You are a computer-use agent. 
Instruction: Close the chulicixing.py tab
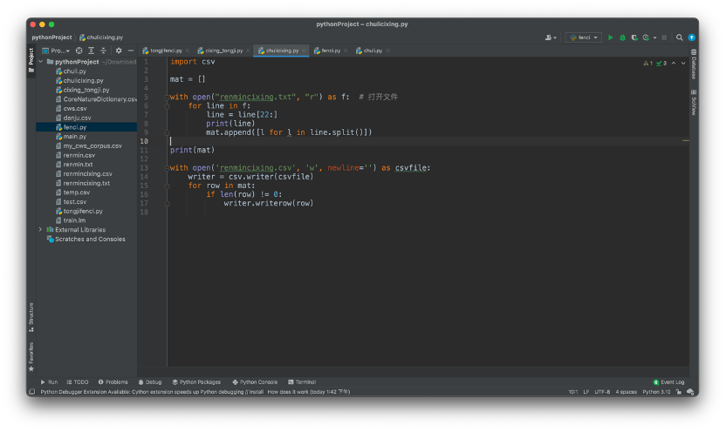click(304, 51)
